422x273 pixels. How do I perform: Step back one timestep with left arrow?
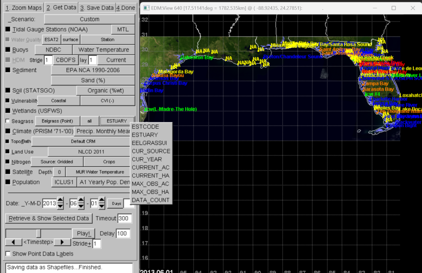(13, 243)
